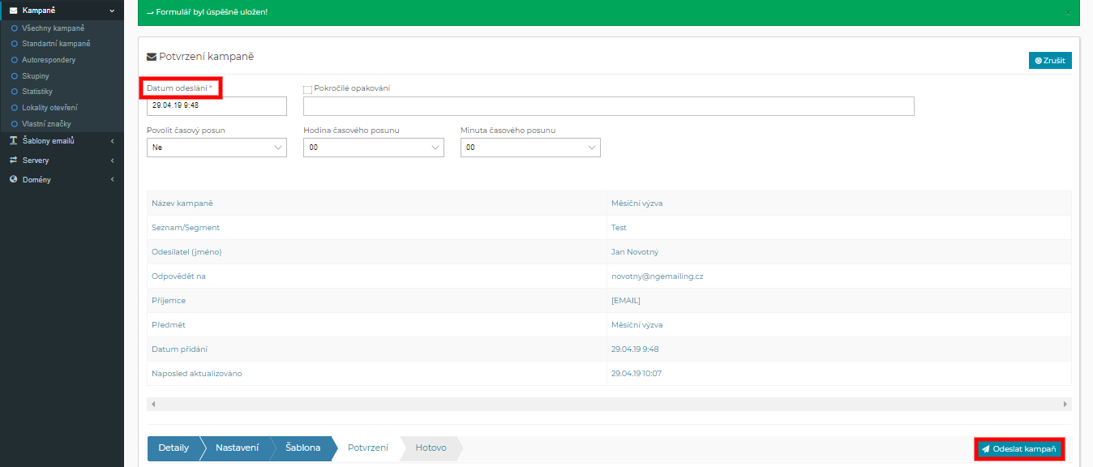Dismiss the green success notification
The image size is (1093, 467).
(x=1068, y=12)
